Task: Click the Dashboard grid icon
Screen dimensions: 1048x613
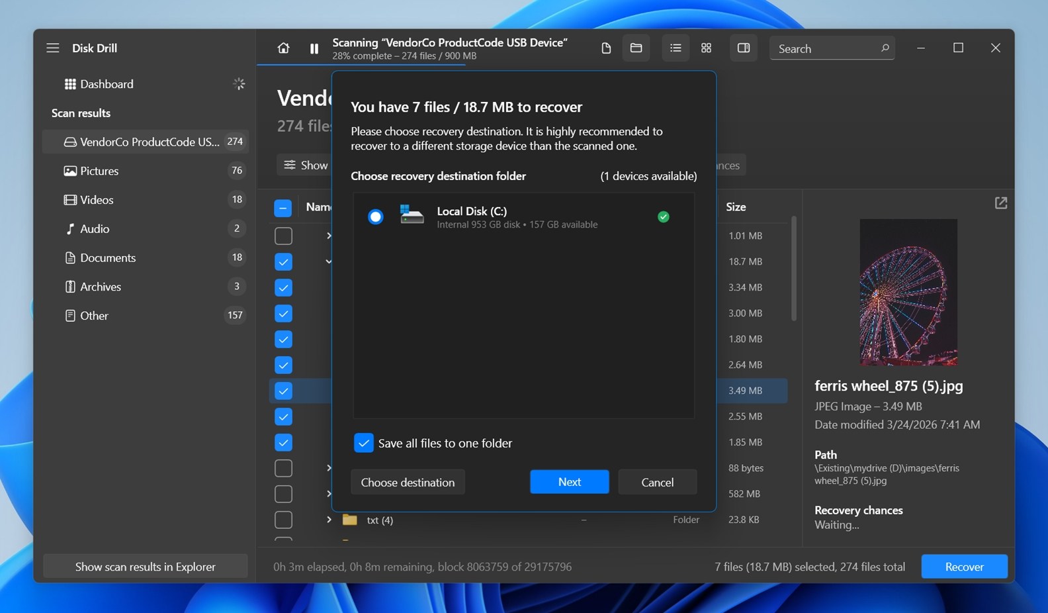Action: (x=70, y=84)
